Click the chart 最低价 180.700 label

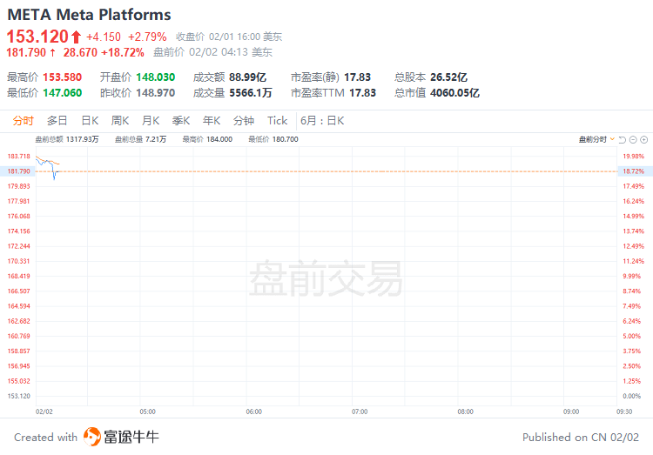tap(273, 139)
